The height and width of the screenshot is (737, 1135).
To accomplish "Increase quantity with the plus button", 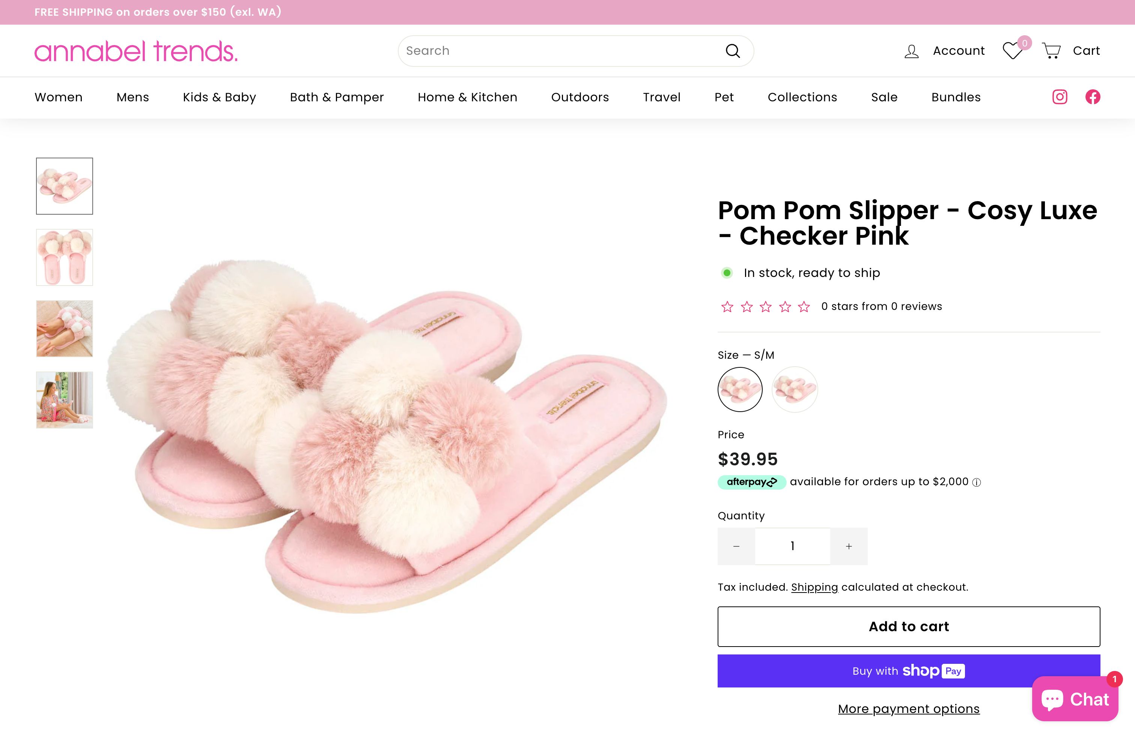I will point(849,546).
